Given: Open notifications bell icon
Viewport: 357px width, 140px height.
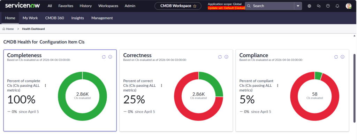Looking at the screenshot, I should click(x=337, y=6).
